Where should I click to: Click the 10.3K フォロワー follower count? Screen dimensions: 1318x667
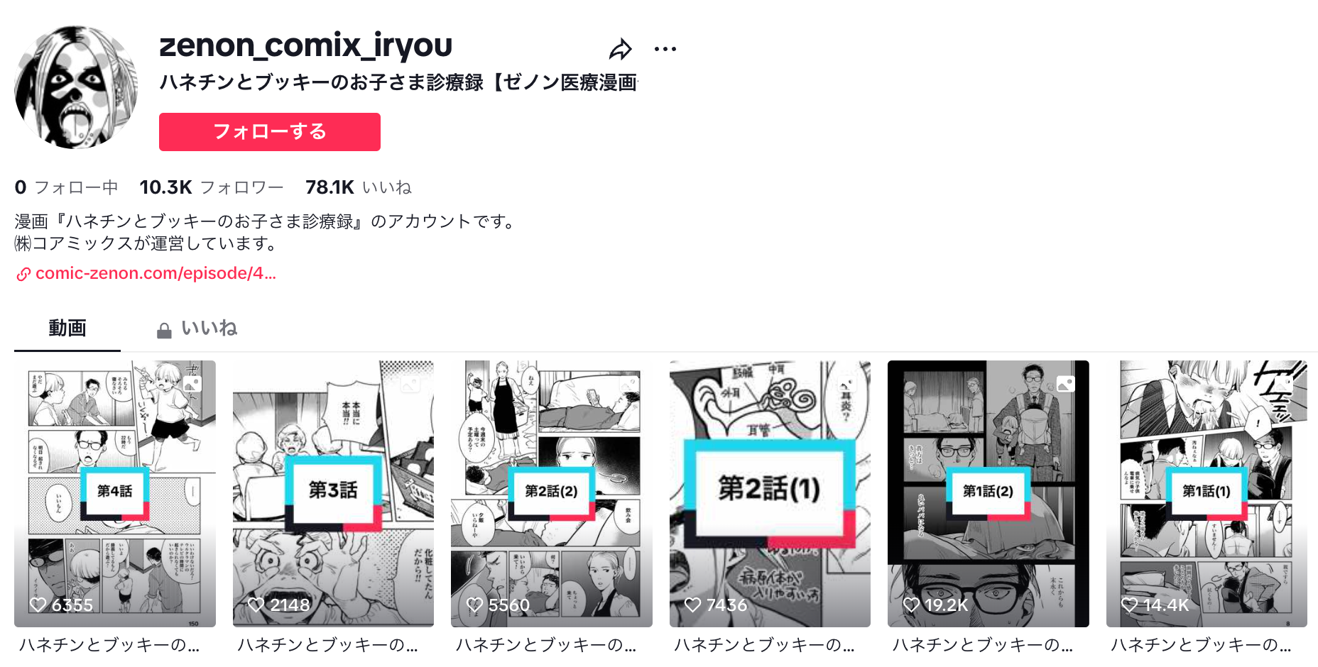coord(212,187)
